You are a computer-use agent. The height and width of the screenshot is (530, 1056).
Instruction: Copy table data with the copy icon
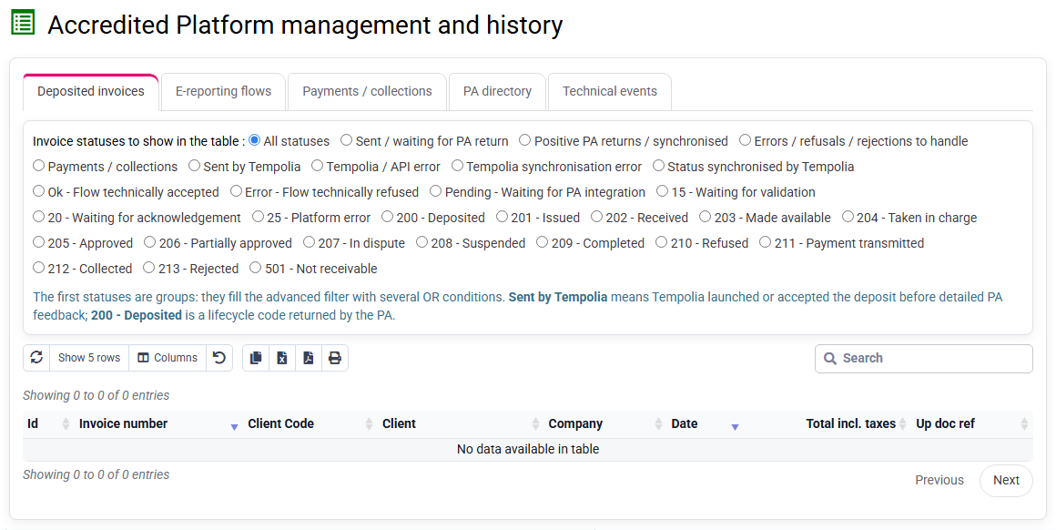(x=256, y=358)
